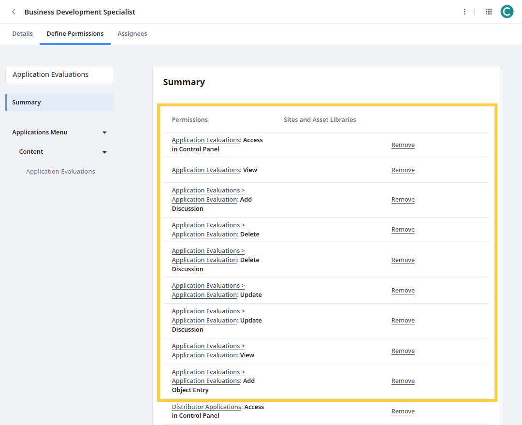Remove the top-level Application Evaluations: View permission
This screenshot has width=522, height=425.
(x=403, y=170)
